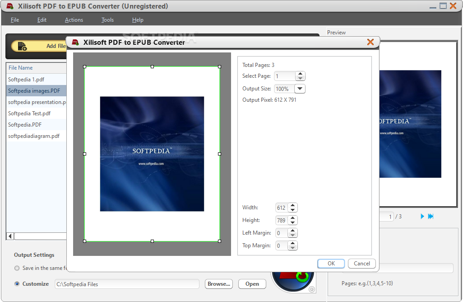Click the page thumbnail in crop area
Screen dimensions: 463x302
pos(152,154)
